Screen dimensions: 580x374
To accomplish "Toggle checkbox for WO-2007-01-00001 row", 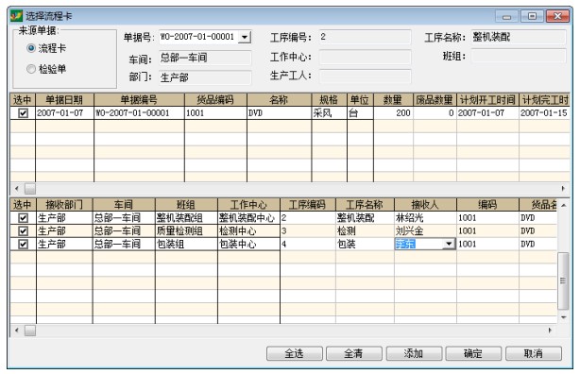I will [23, 113].
